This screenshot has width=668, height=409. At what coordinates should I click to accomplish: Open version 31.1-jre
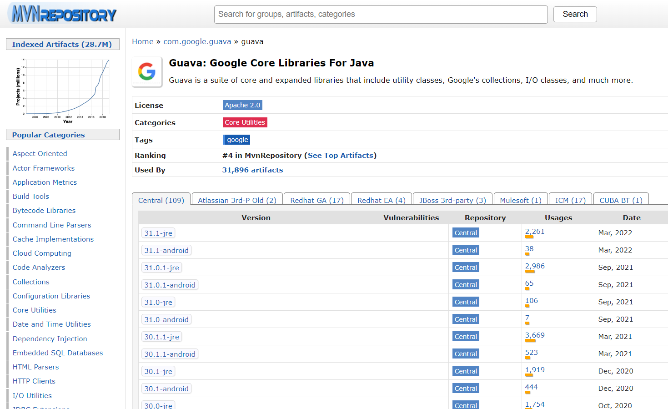[x=158, y=233]
